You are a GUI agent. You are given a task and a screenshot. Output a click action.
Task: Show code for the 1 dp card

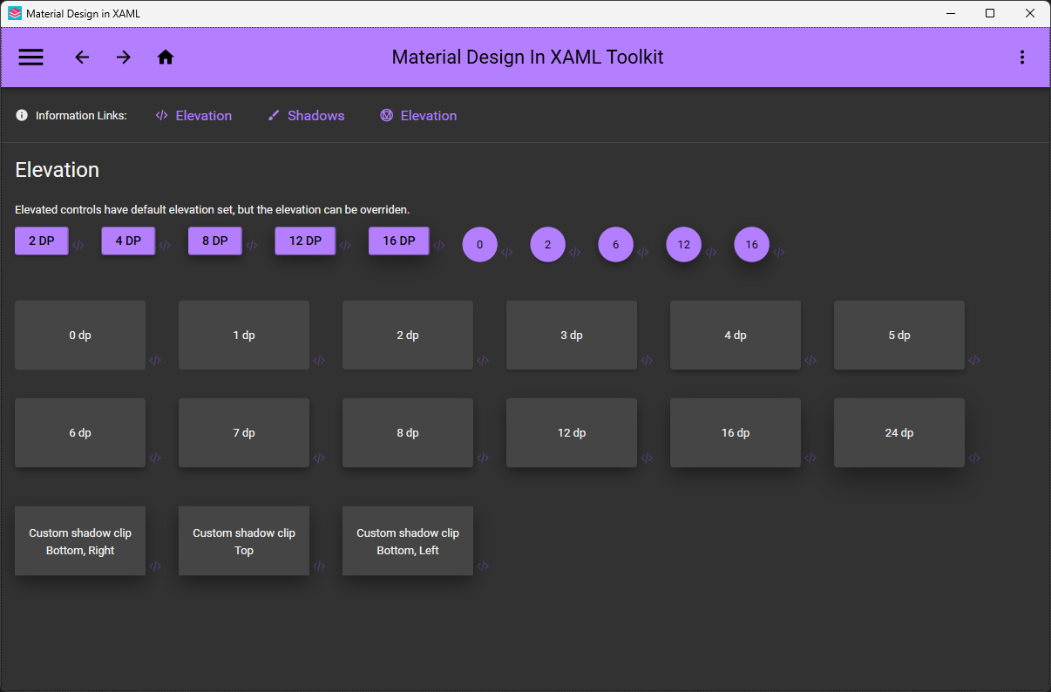click(319, 361)
